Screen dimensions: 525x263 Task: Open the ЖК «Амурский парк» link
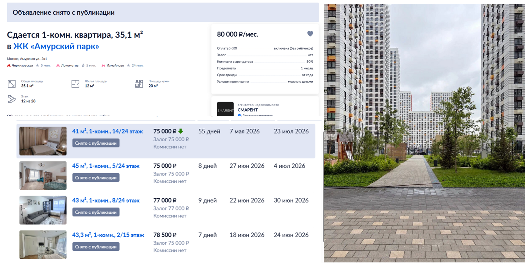[56, 46]
